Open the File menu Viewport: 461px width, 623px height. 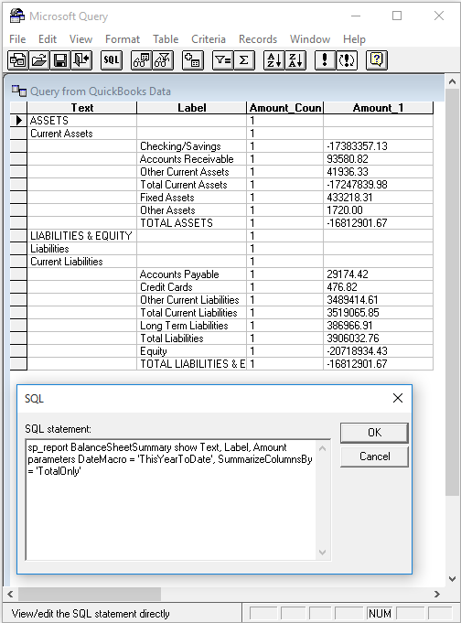(x=17, y=39)
